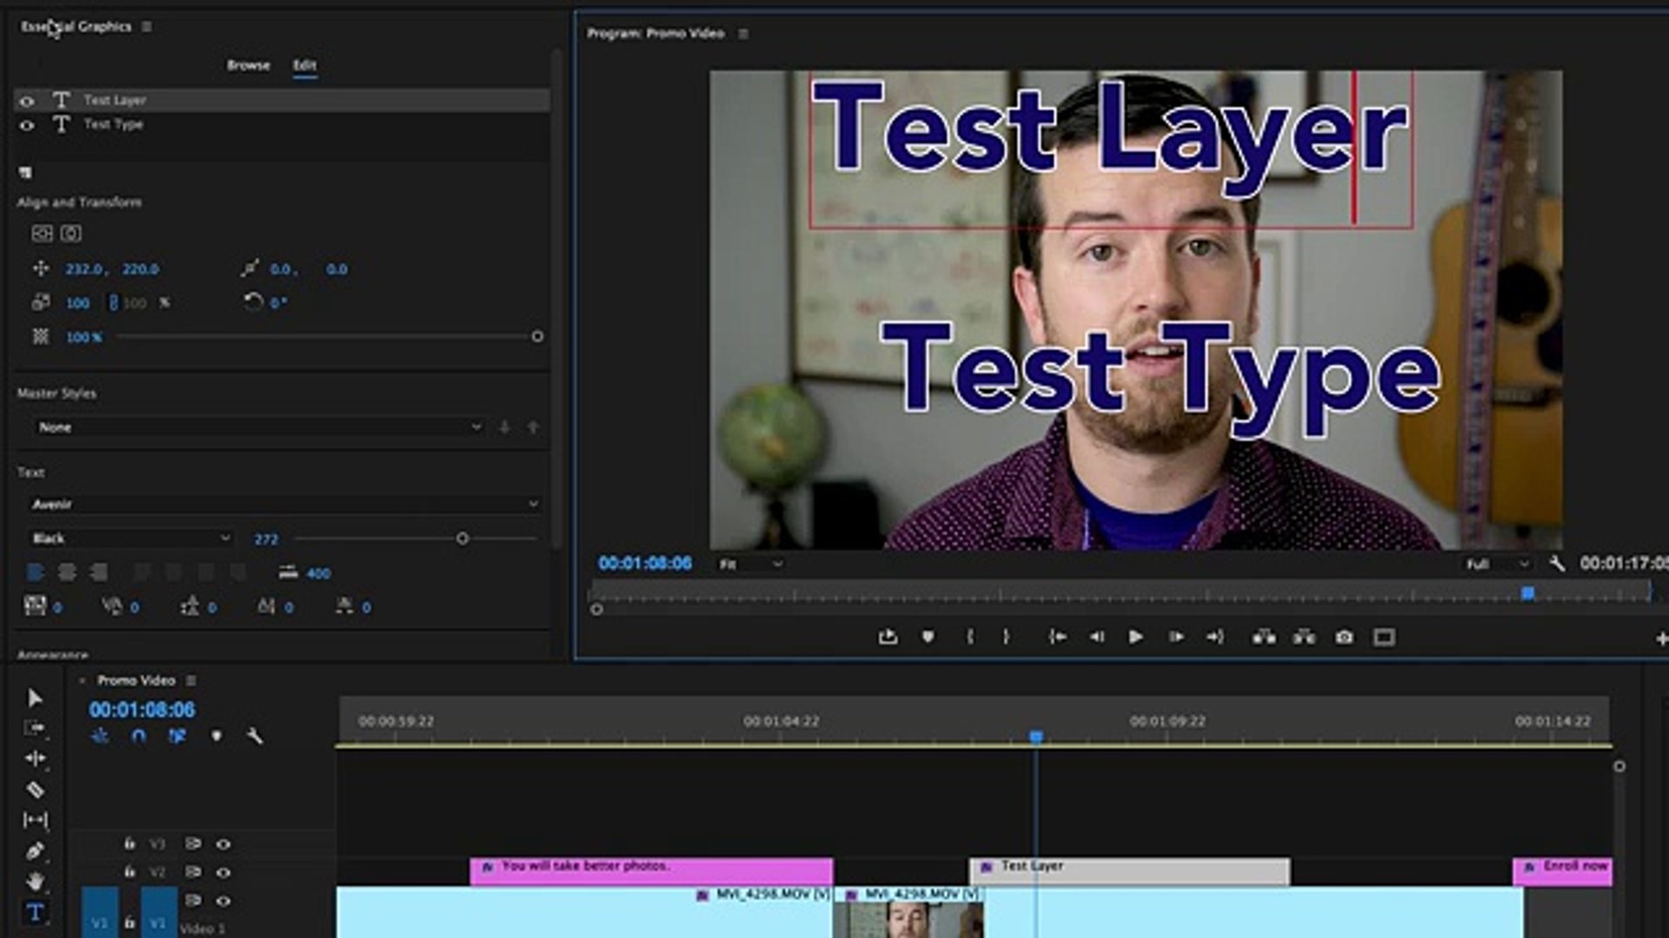This screenshot has height=938, width=1669.
Task: Select the Hand tool in the toolbar
Action: click(35, 881)
